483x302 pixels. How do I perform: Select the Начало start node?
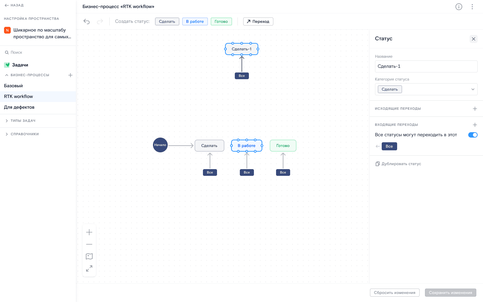(x=160, y=145)
